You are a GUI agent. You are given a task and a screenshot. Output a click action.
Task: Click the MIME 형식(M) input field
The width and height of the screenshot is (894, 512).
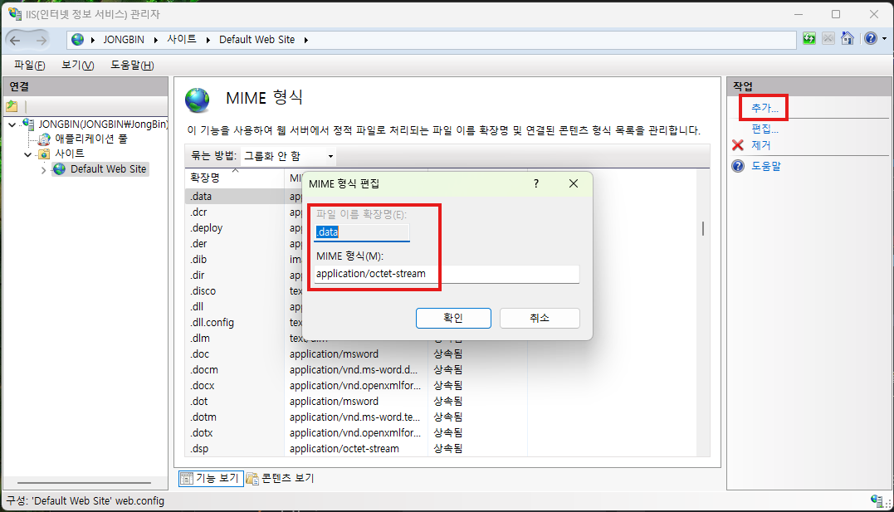(447, 274)
